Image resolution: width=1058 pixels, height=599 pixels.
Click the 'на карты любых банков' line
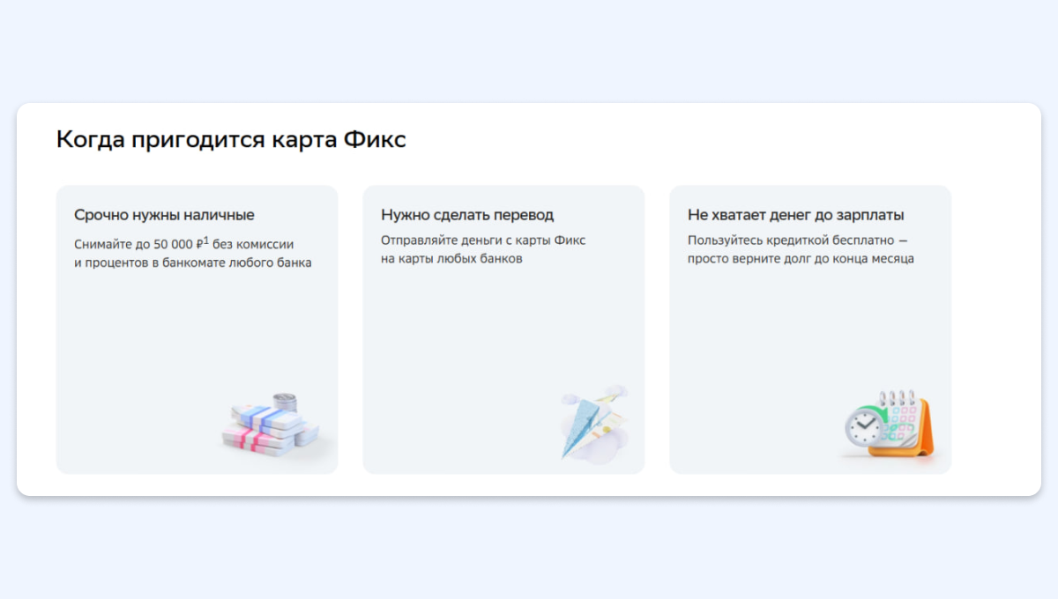click(451, 259)
